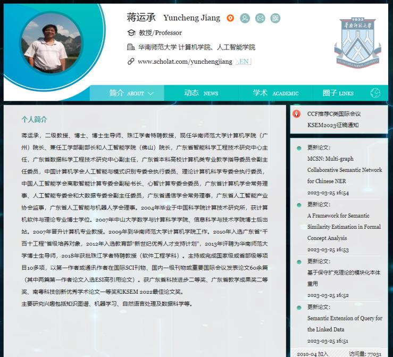
Task: Click the red pin icon beside KSEM announcement
Action: pos(297,114)
